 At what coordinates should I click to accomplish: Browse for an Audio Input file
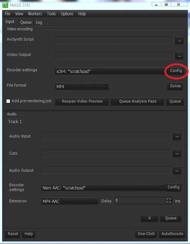[177, 136]
